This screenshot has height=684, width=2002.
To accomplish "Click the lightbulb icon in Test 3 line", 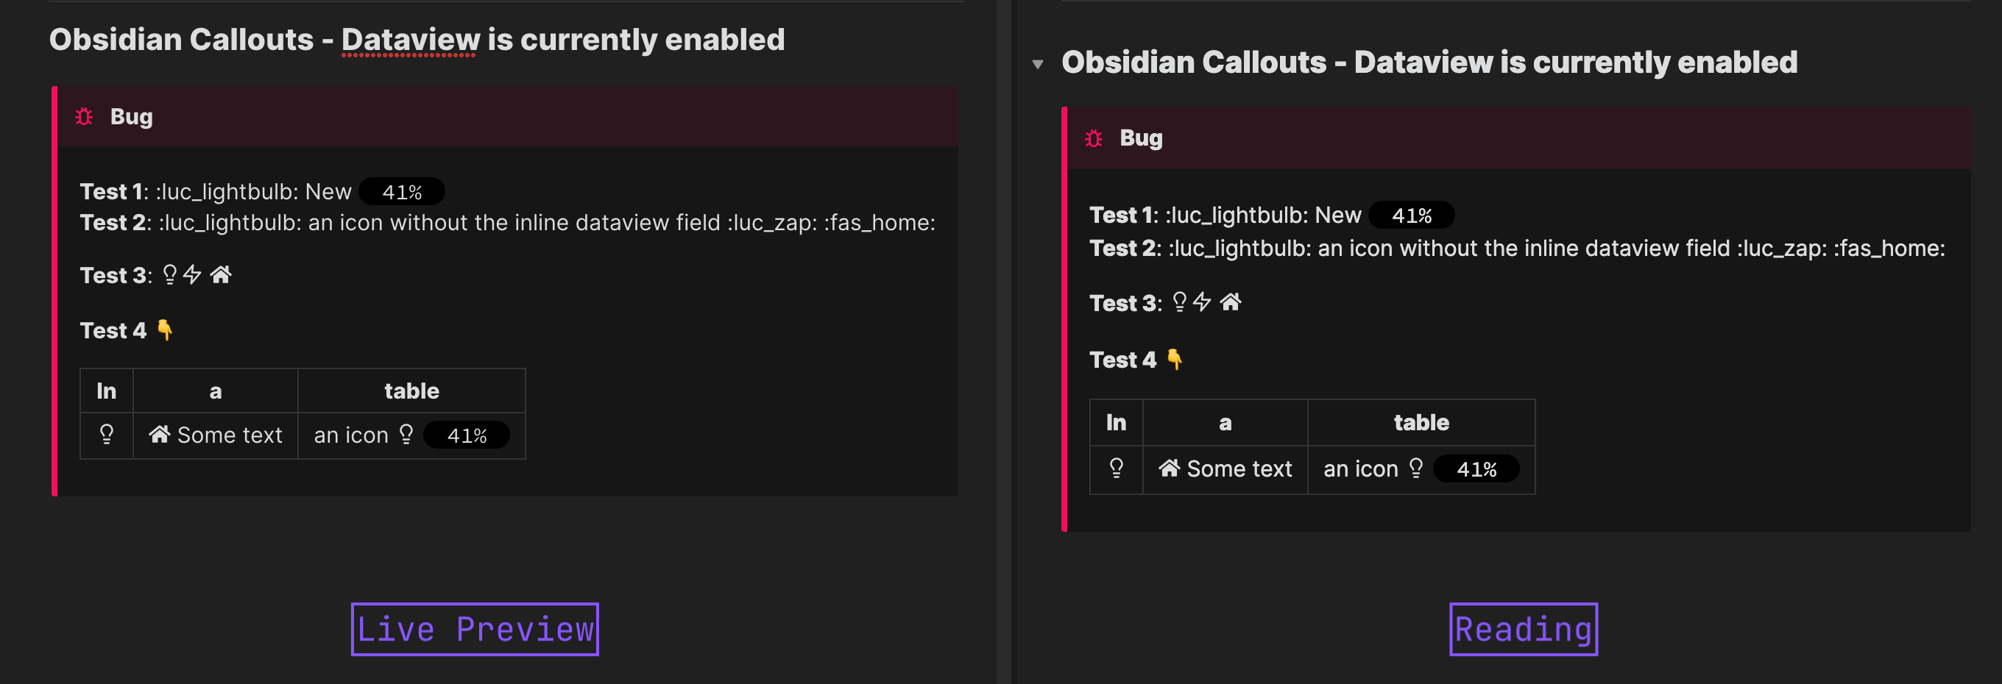I will 169,275.
